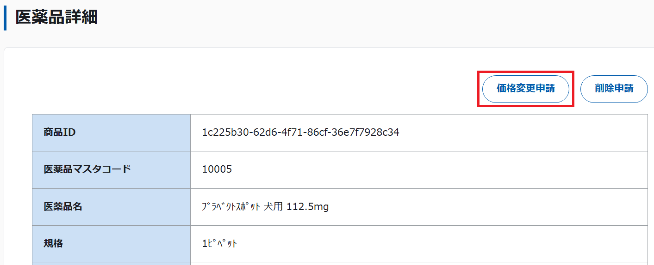Click the 医薬品詳細 page heading
The width and height of the screenshot is (654, 265).
click(56, 18)
